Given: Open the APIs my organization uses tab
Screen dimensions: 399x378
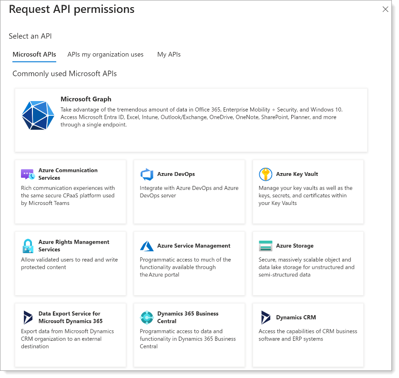Looking at the screenshot, I should (x=105, y=54).
